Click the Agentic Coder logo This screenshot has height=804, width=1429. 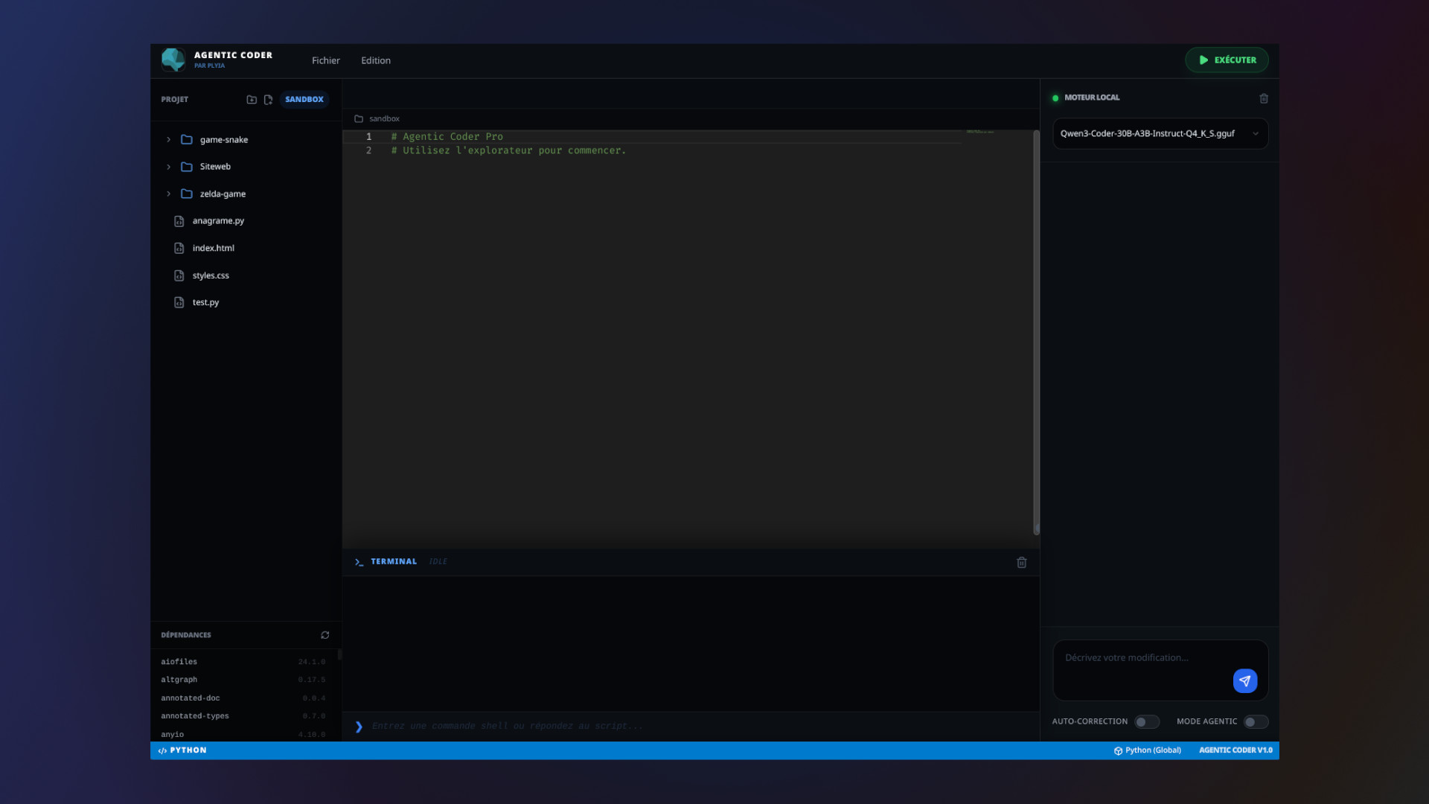(x=173, y=60)
